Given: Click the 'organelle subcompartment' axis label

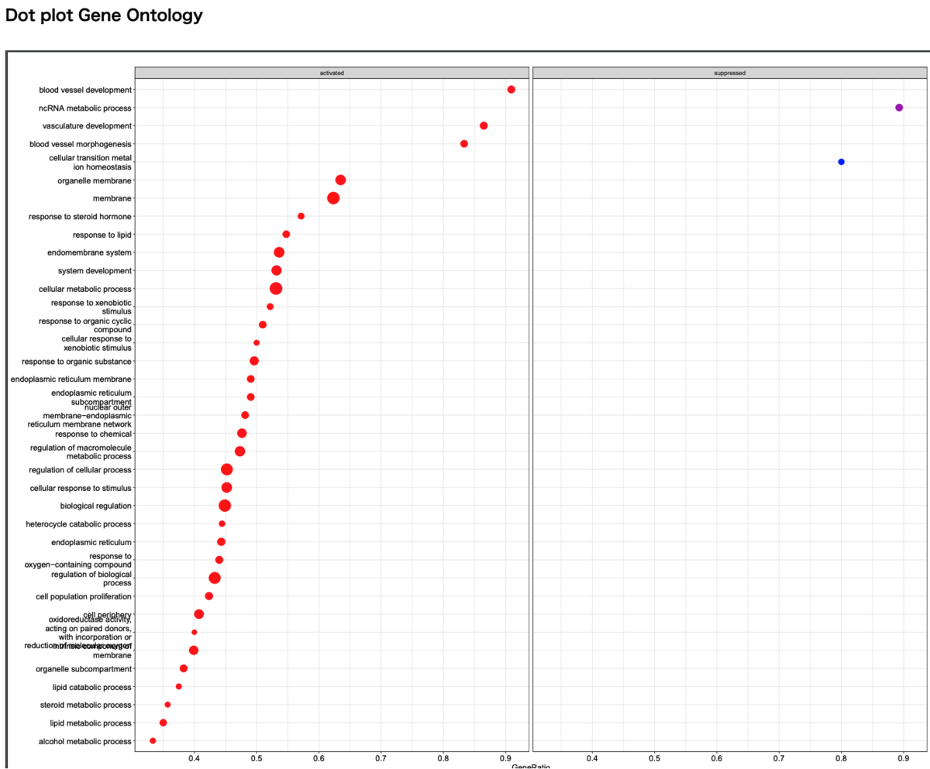Looking at the screenshot, I should coord(84,669).
